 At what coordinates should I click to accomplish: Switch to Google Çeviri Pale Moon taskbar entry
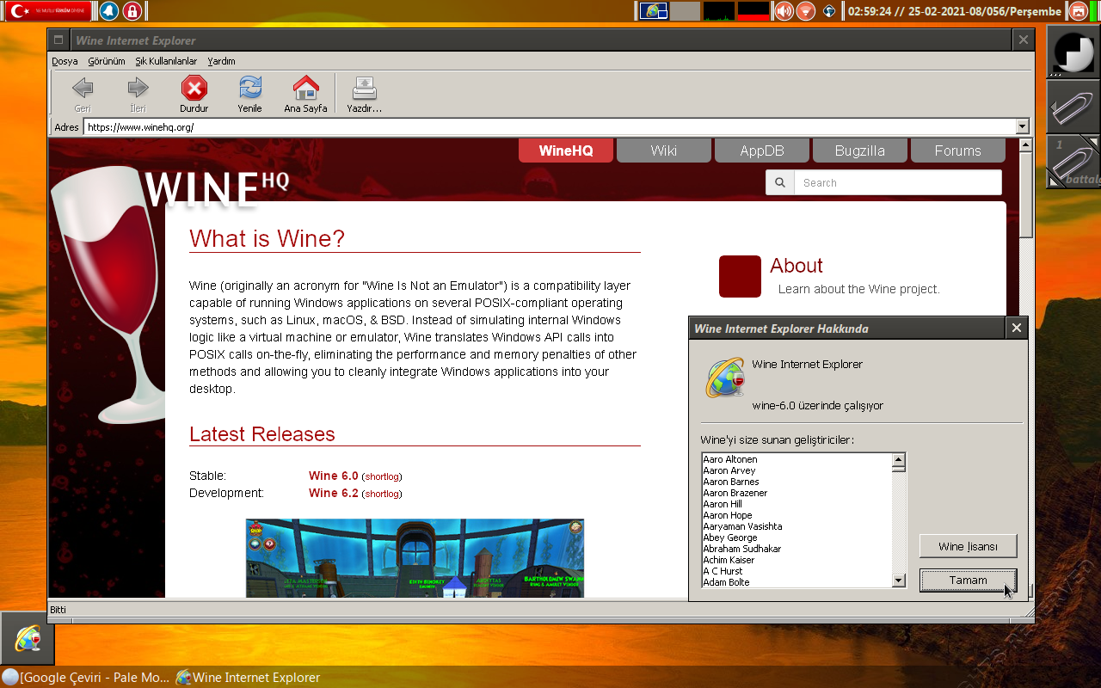[86, 678]
